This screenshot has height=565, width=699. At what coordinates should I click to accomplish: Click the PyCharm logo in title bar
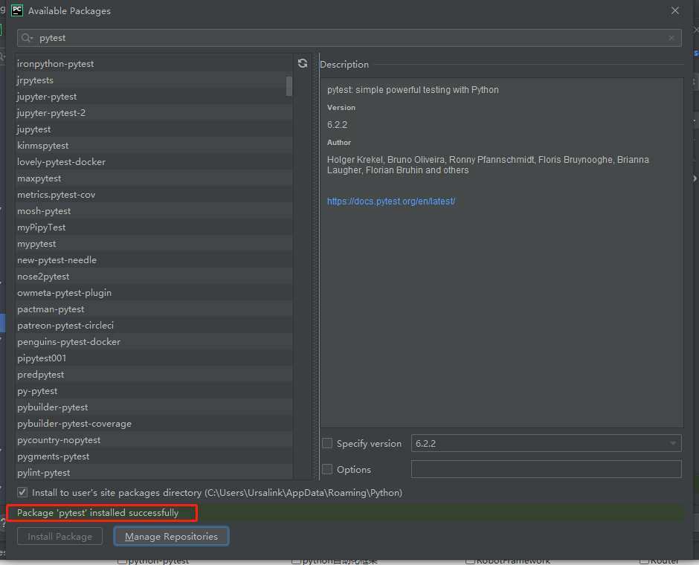point(17,10)
